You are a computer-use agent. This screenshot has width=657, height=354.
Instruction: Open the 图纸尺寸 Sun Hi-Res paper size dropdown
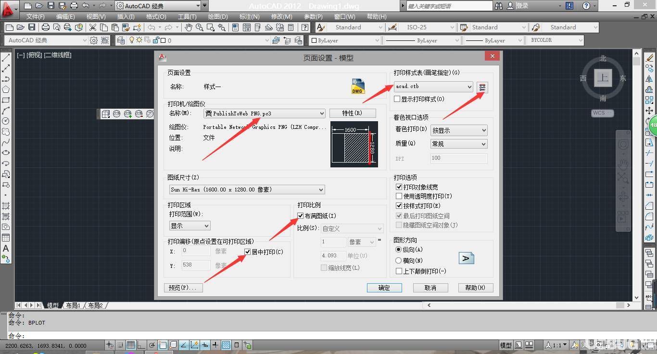[247, 190]
